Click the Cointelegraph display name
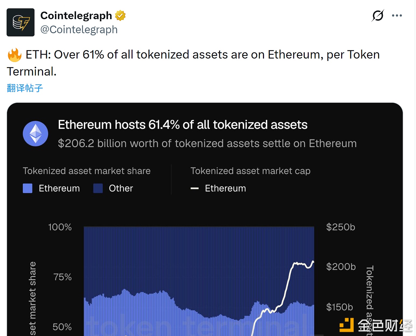 (76, 16)
